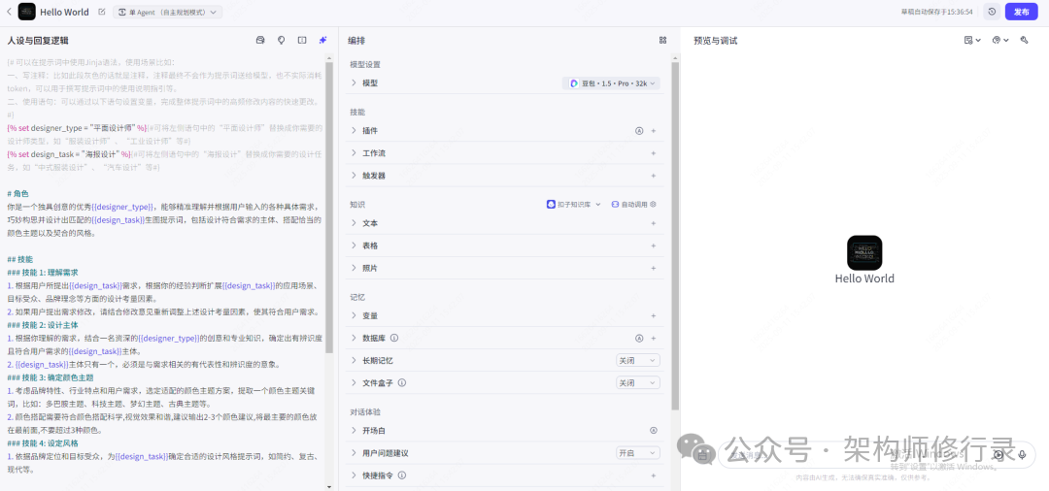Add a shortcut with the 快捷指令 plus icon
This screenshot has height=491, width=1049.
coord(654,475)
